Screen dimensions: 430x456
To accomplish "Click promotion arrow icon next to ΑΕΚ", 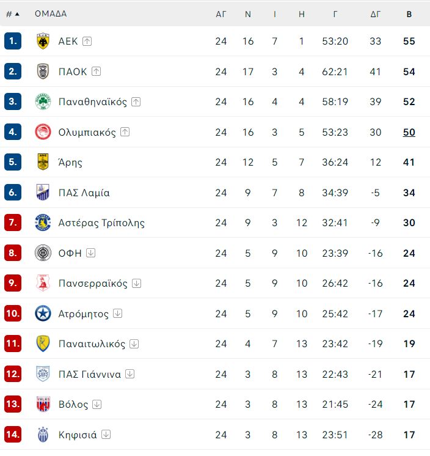I will pyautogui.click(x=87, y=42).
